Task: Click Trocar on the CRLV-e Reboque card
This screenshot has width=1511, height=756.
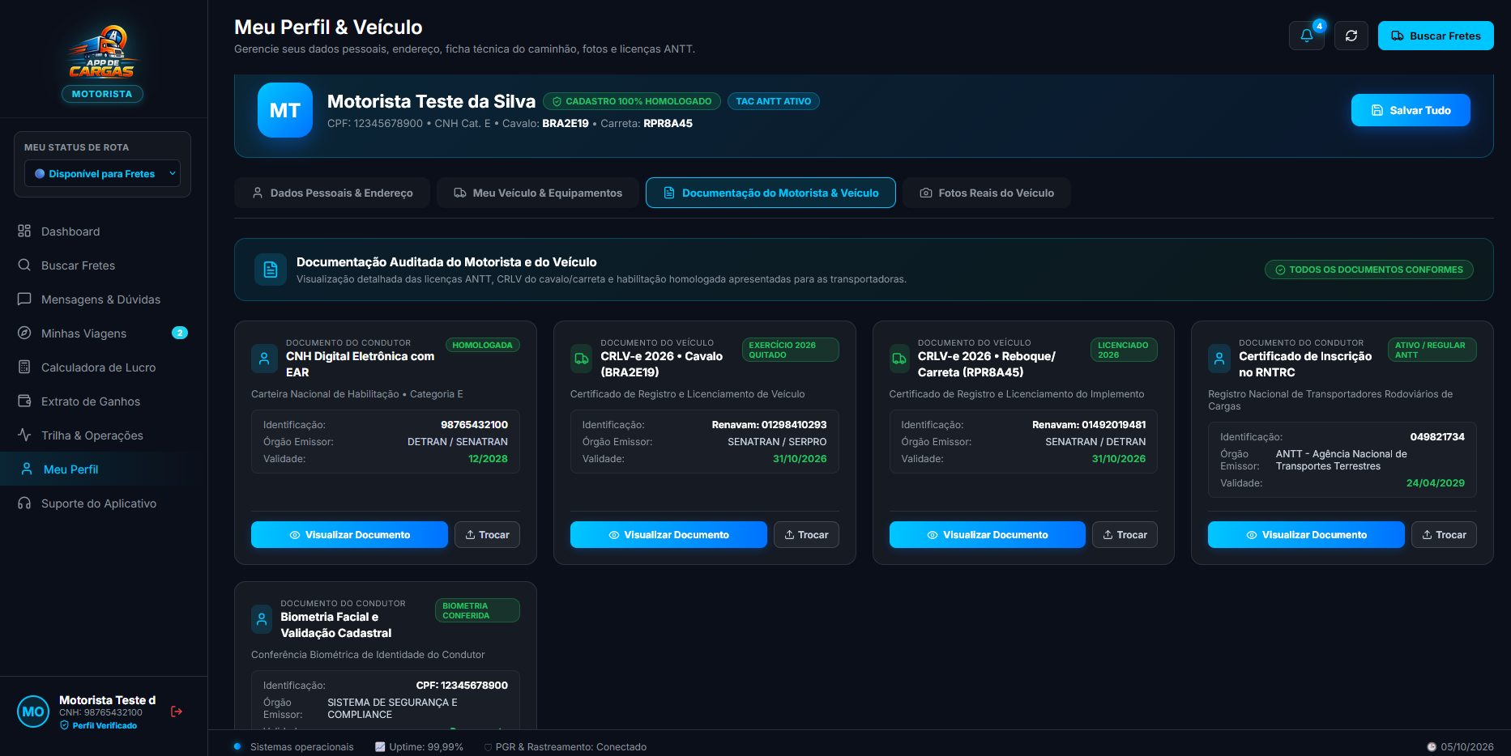Action: [x=1125, y=535]
